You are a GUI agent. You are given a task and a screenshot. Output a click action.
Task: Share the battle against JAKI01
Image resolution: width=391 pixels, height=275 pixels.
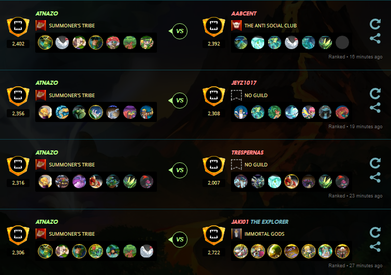[x=375, y=247]
